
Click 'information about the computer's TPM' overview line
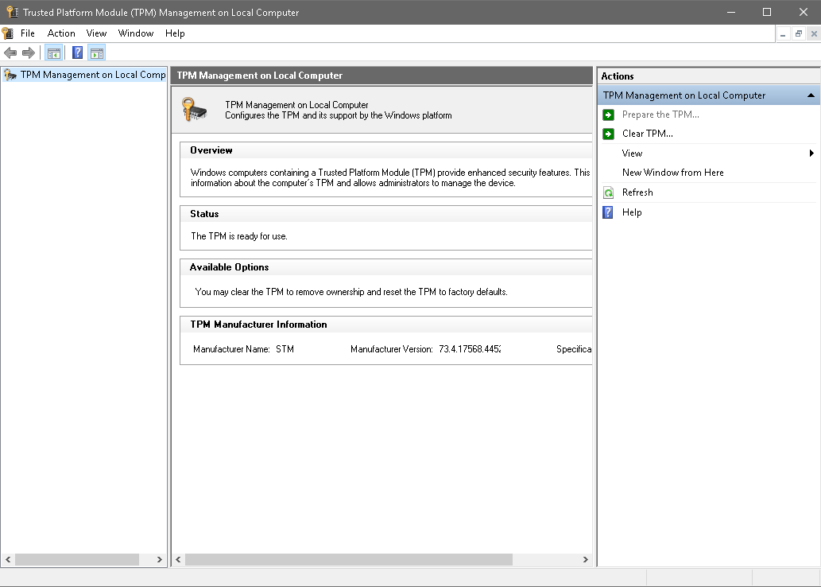(x=353, y=183)
